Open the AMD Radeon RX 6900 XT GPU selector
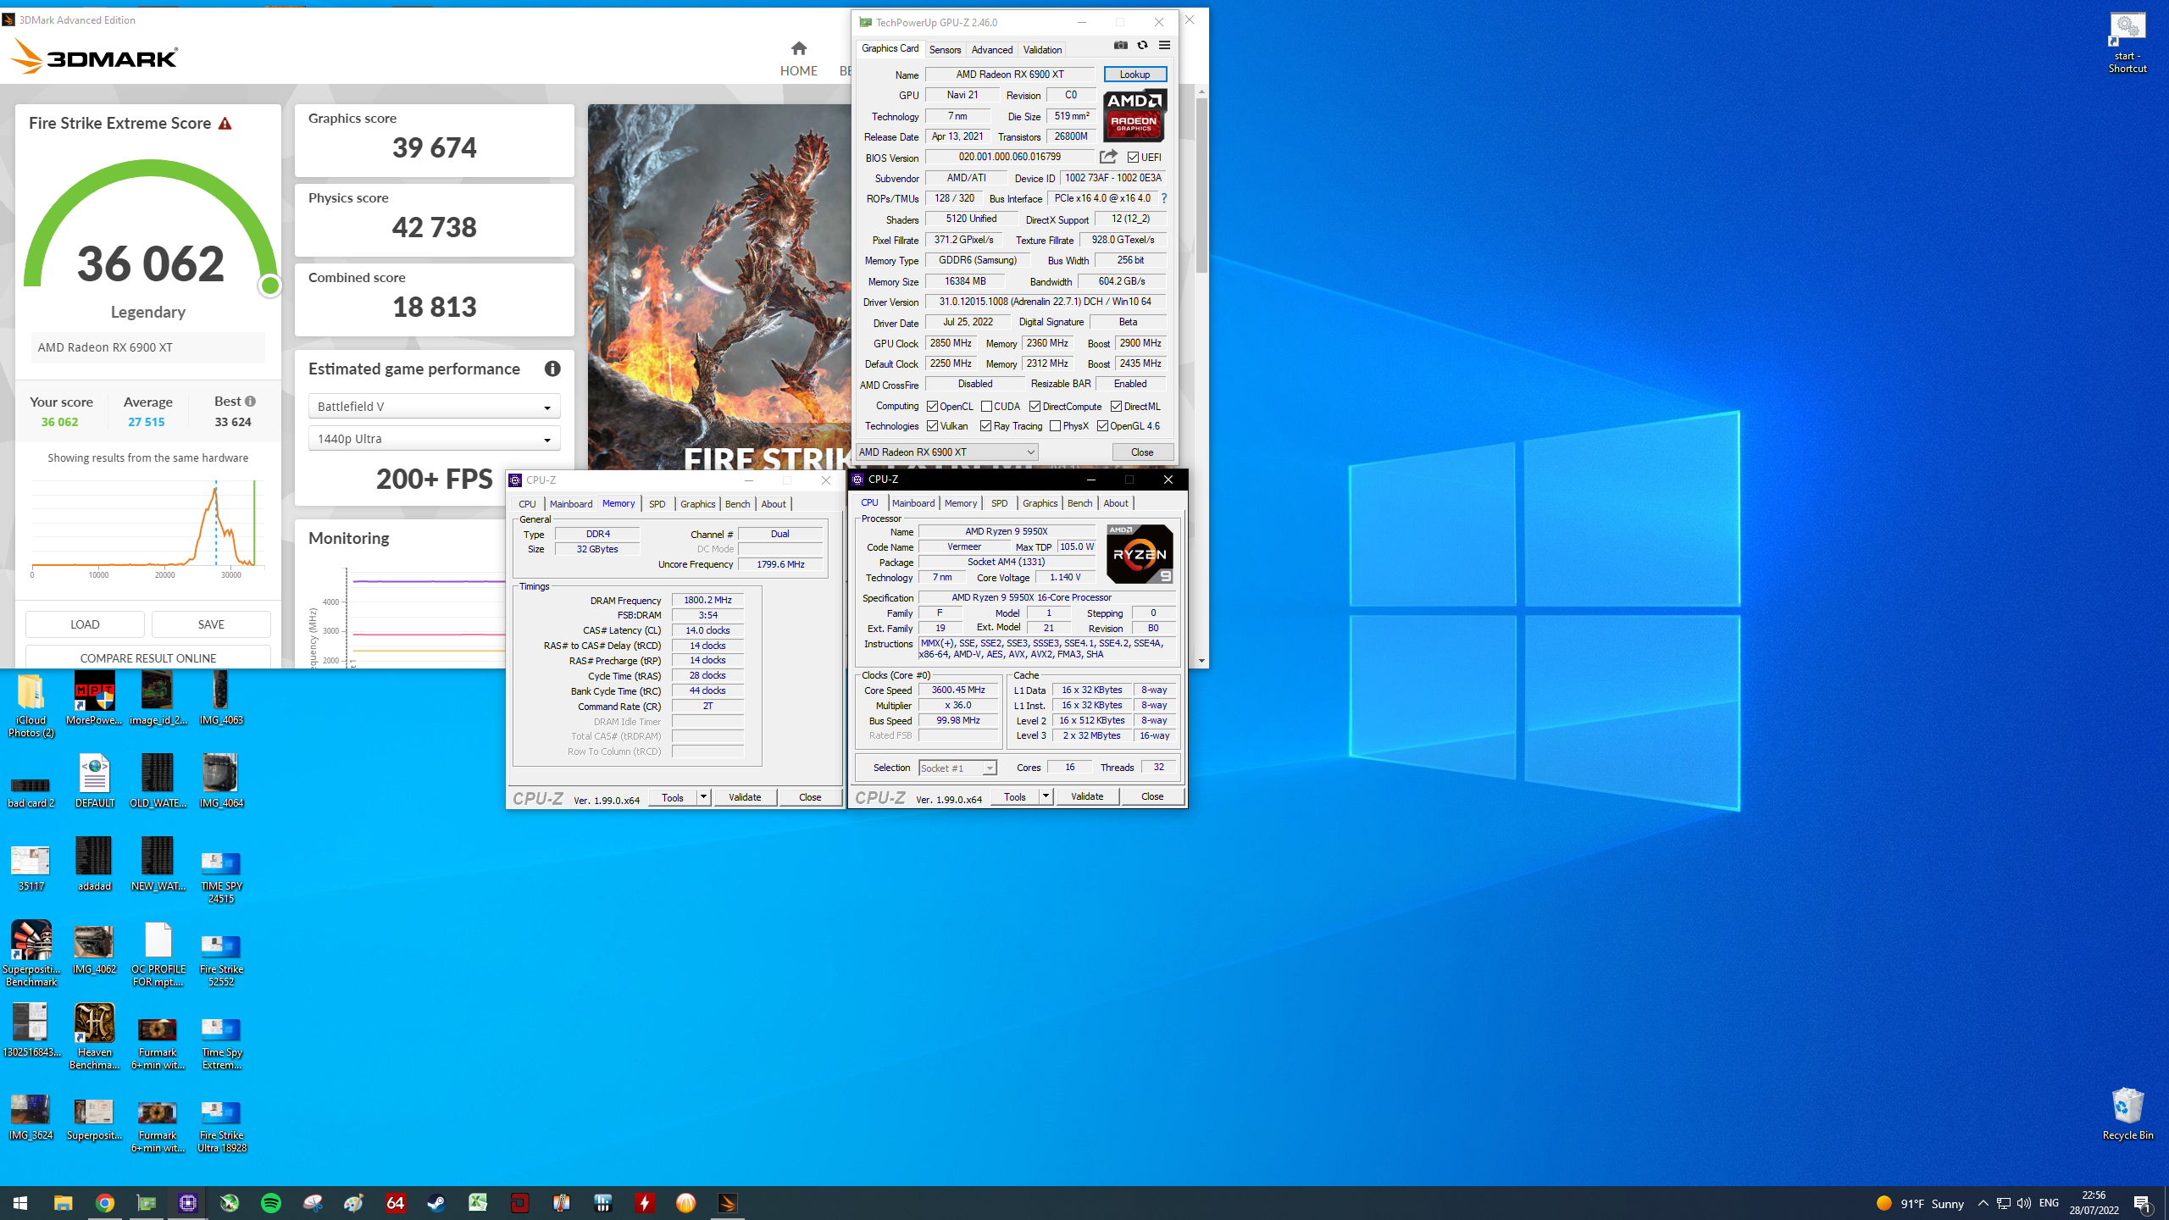Screen dimensions: 2169x1220 click(x=946, y=452)
